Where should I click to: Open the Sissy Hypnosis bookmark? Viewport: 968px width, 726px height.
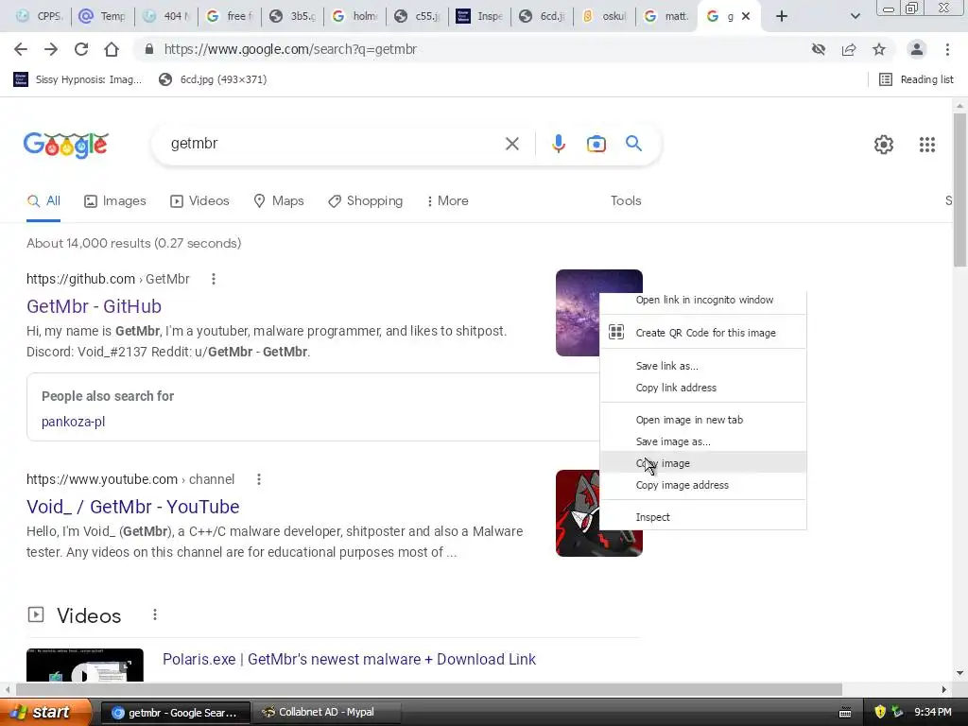[x=78, y=79]
